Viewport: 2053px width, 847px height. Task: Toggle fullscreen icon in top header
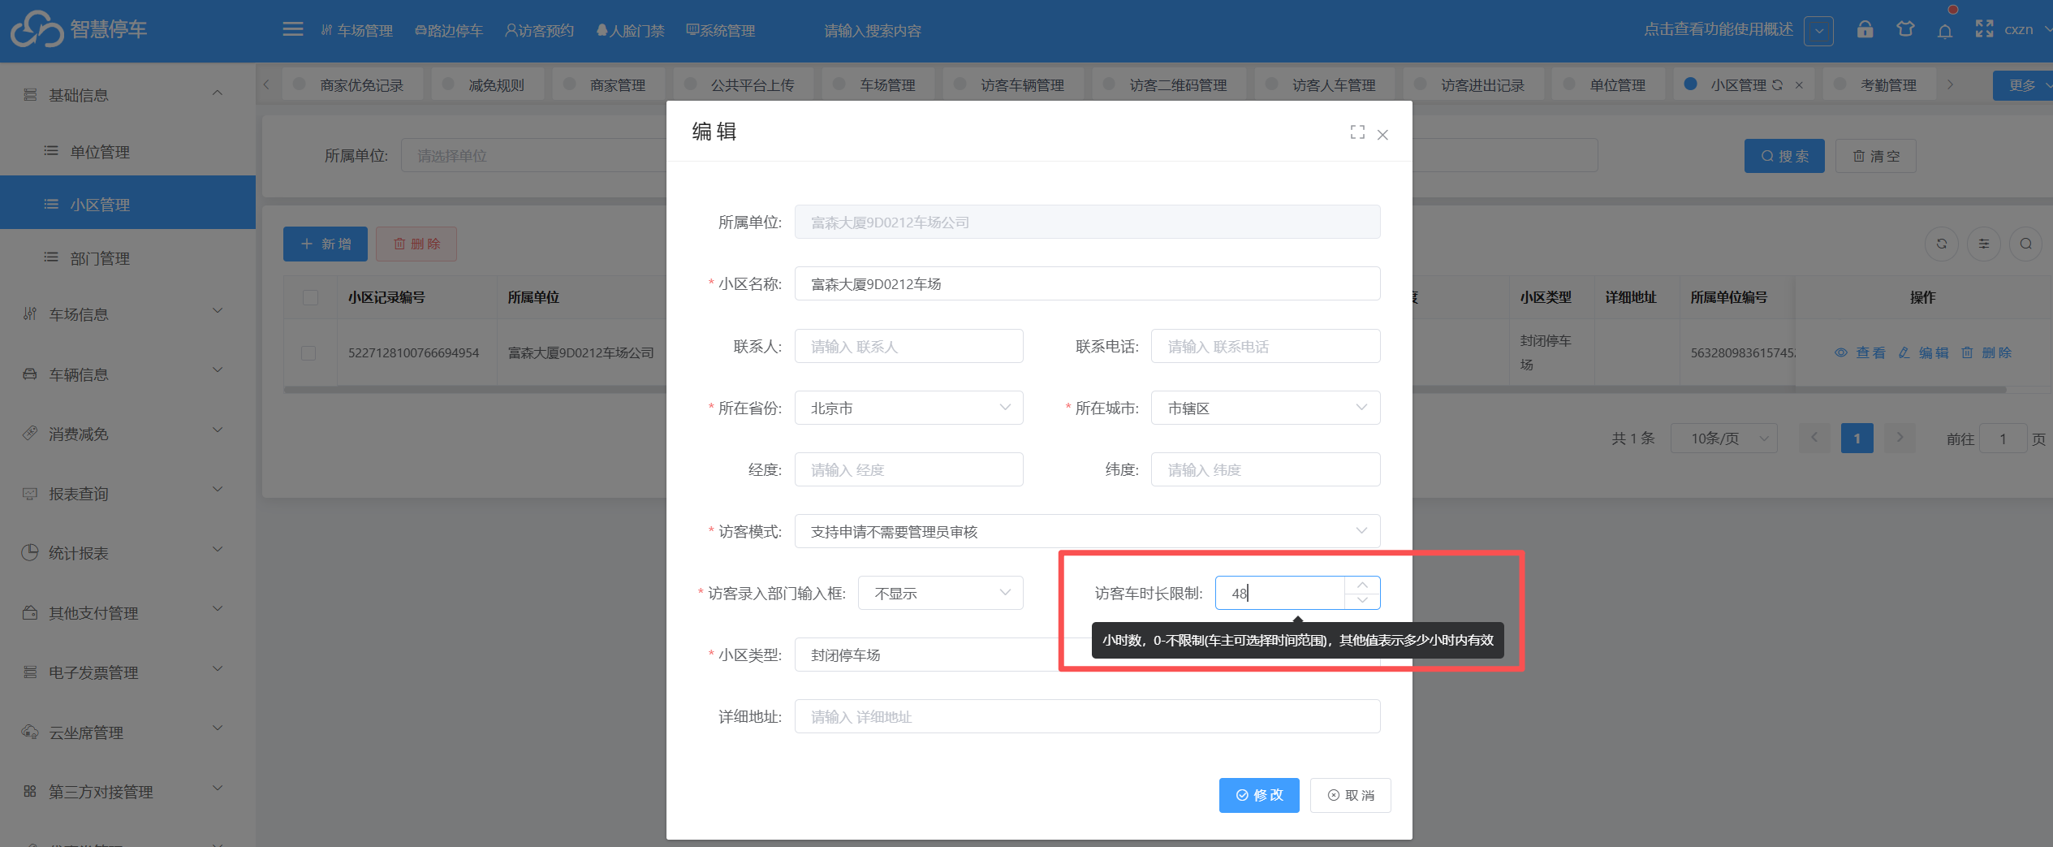pos(1984,30)
